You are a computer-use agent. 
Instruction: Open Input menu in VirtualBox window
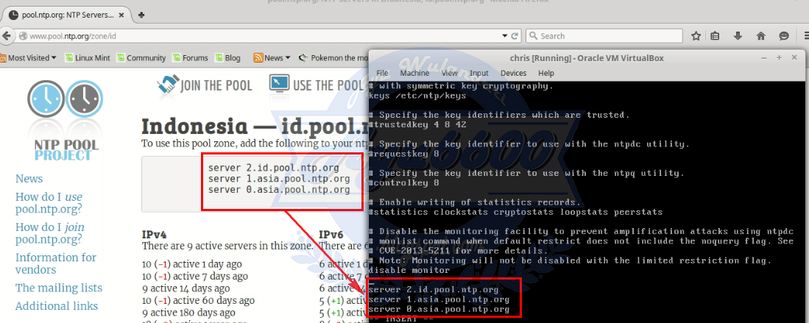(478, 74)
